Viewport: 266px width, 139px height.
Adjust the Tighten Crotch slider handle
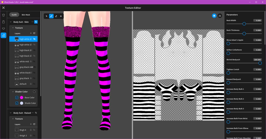(x=228, y=73)
